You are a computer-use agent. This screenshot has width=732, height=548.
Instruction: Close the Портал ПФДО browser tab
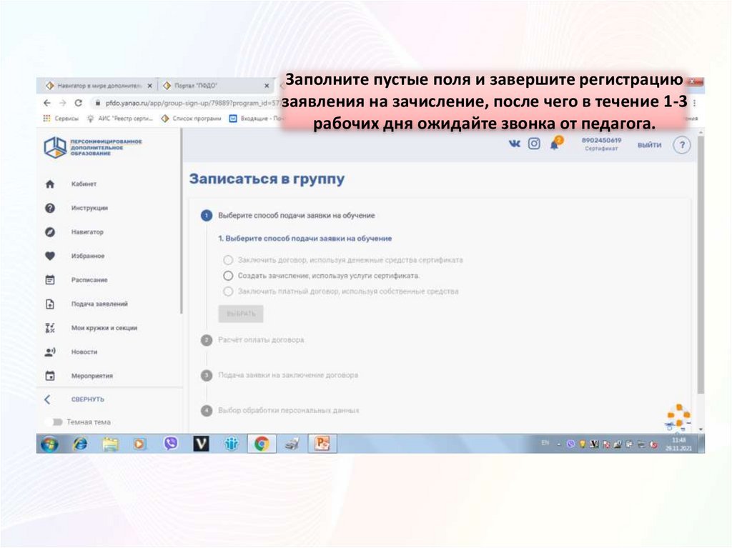click(x=267, y=86)
